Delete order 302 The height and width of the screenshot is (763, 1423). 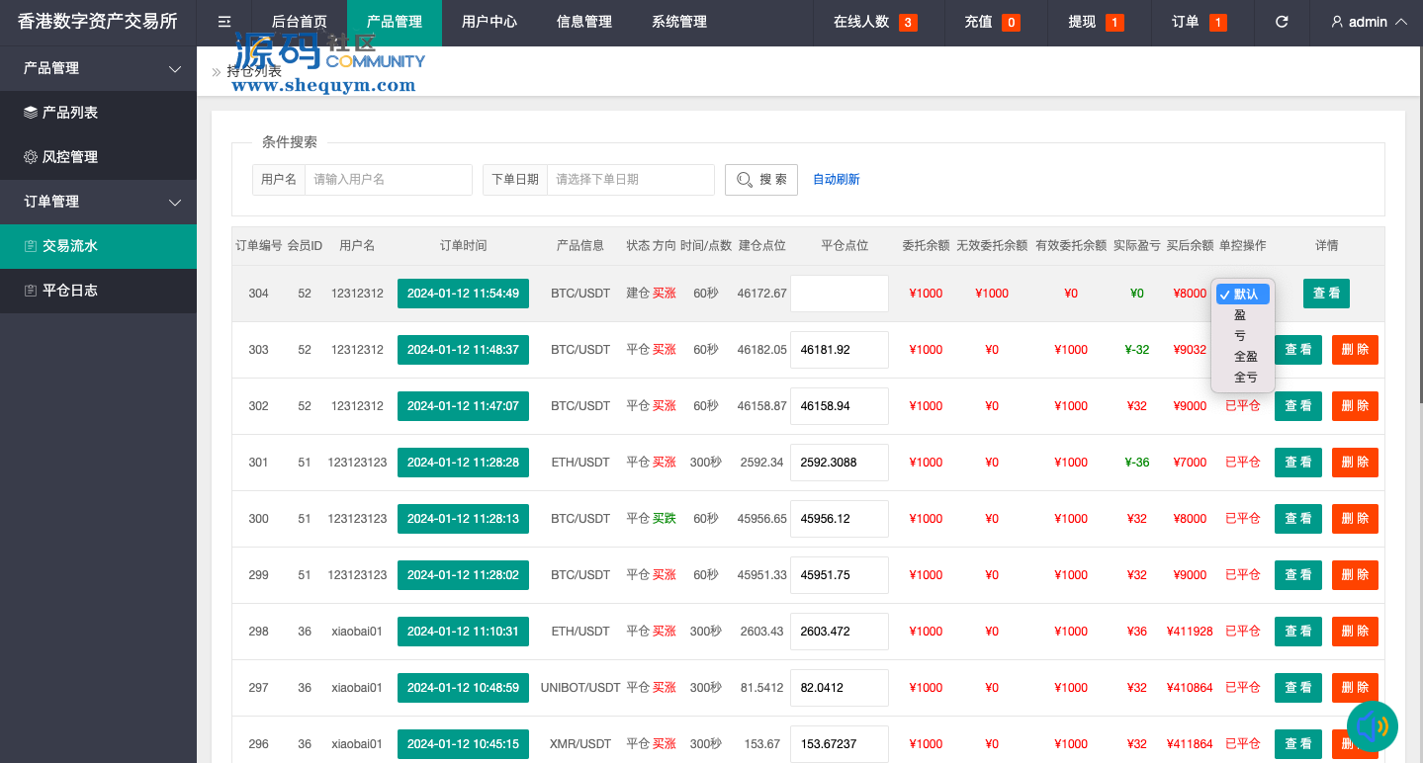pos(1355,406)
